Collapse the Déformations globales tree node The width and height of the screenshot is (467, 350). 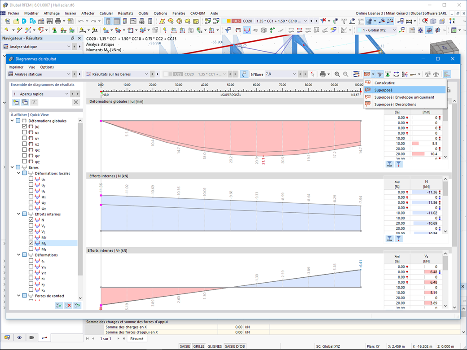[x=12, y=121]
